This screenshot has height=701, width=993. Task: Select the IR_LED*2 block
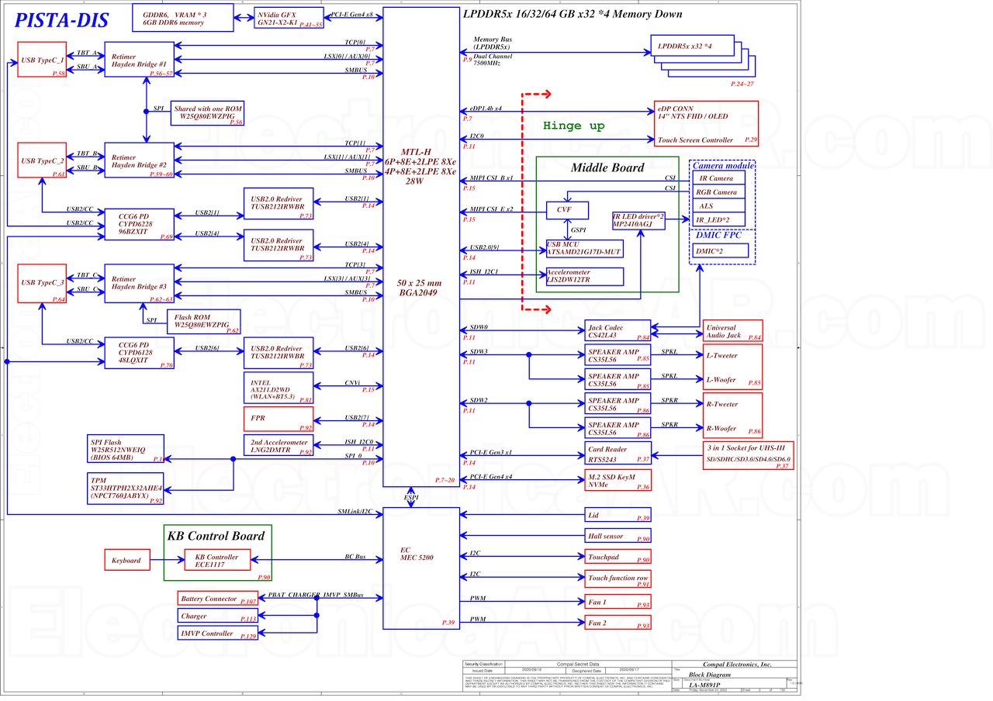[x=718, y=220]
